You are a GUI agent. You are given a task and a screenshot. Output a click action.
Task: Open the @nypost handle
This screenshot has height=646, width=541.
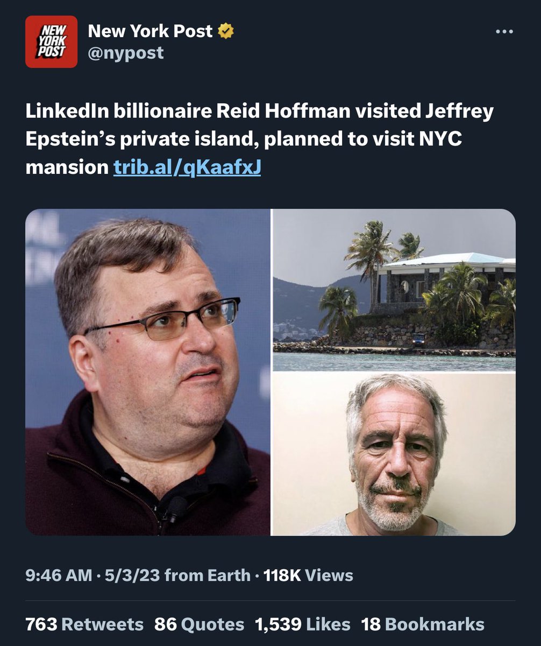(x=126, y=53)
